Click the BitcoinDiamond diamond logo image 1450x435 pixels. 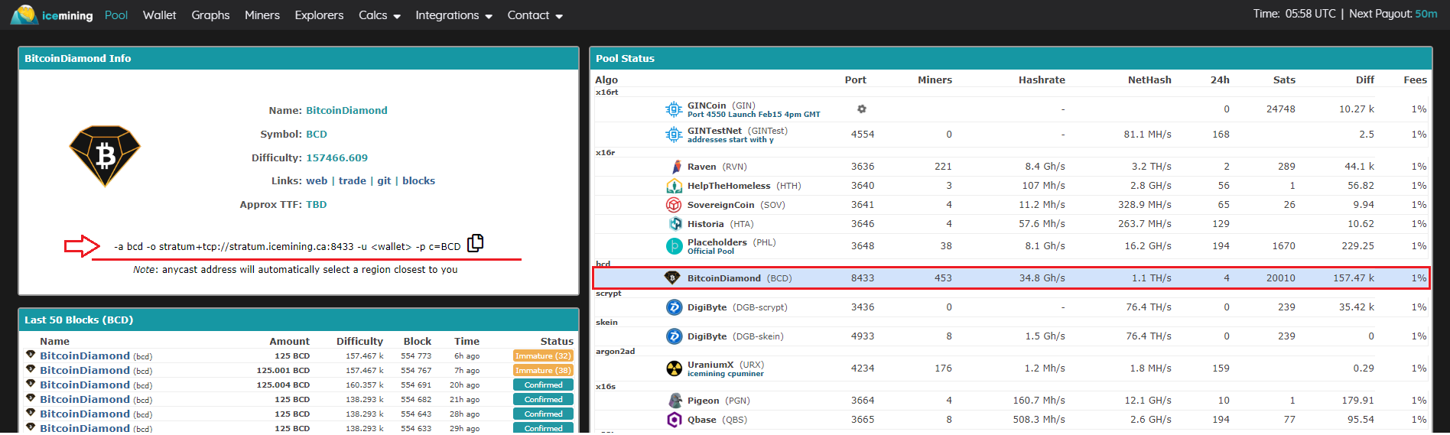(105, 156)
